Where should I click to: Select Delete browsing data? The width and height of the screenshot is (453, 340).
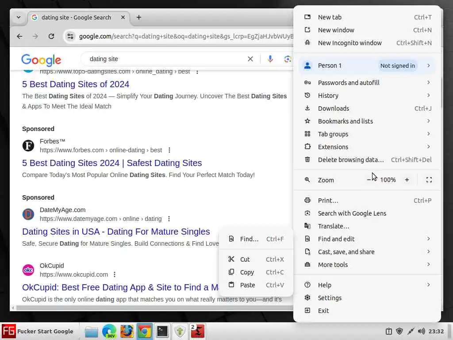(x=368, y=159)
